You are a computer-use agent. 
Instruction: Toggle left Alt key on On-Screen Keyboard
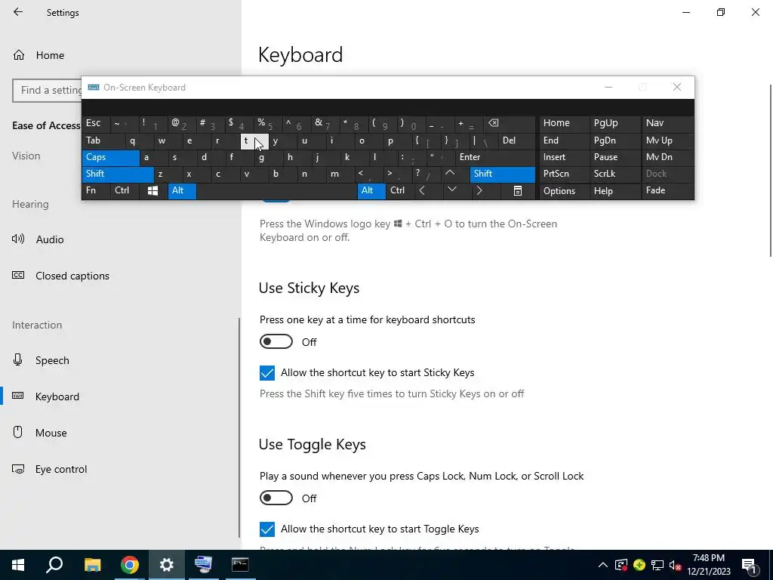(182, 191)
